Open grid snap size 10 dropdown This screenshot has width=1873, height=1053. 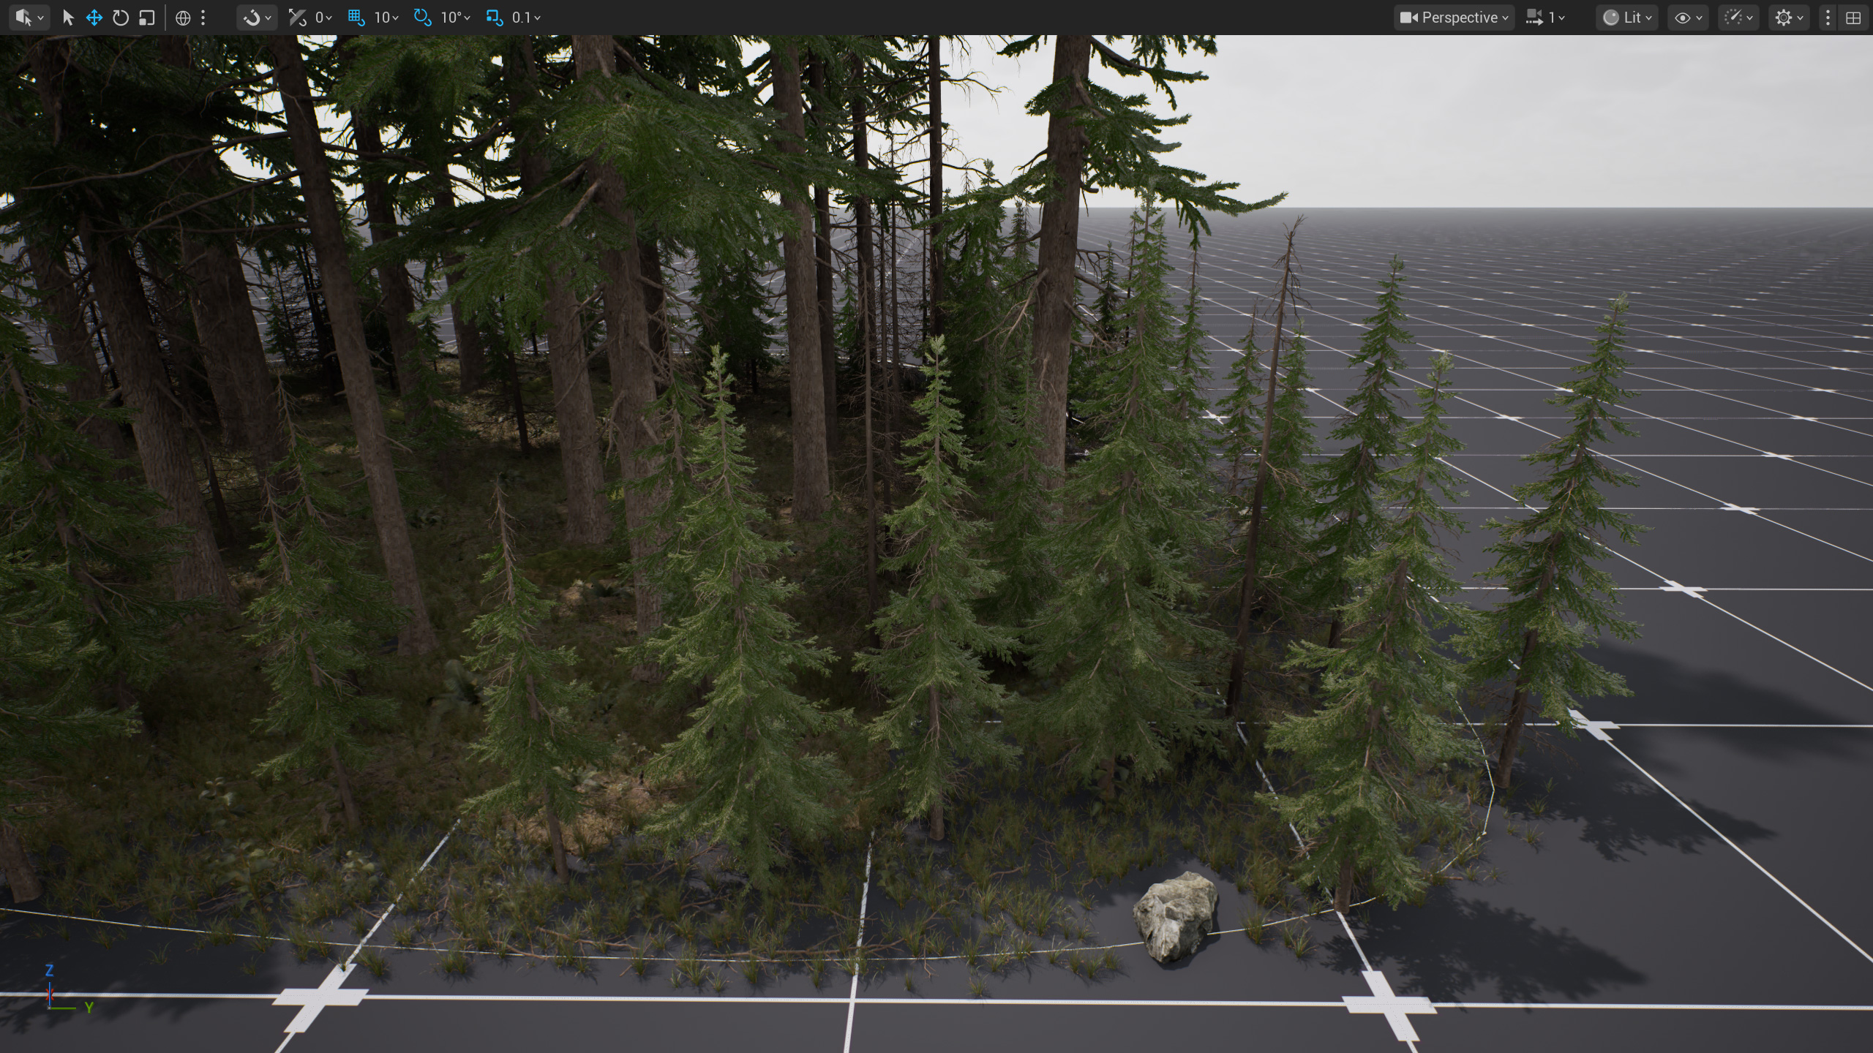(386, 18)
